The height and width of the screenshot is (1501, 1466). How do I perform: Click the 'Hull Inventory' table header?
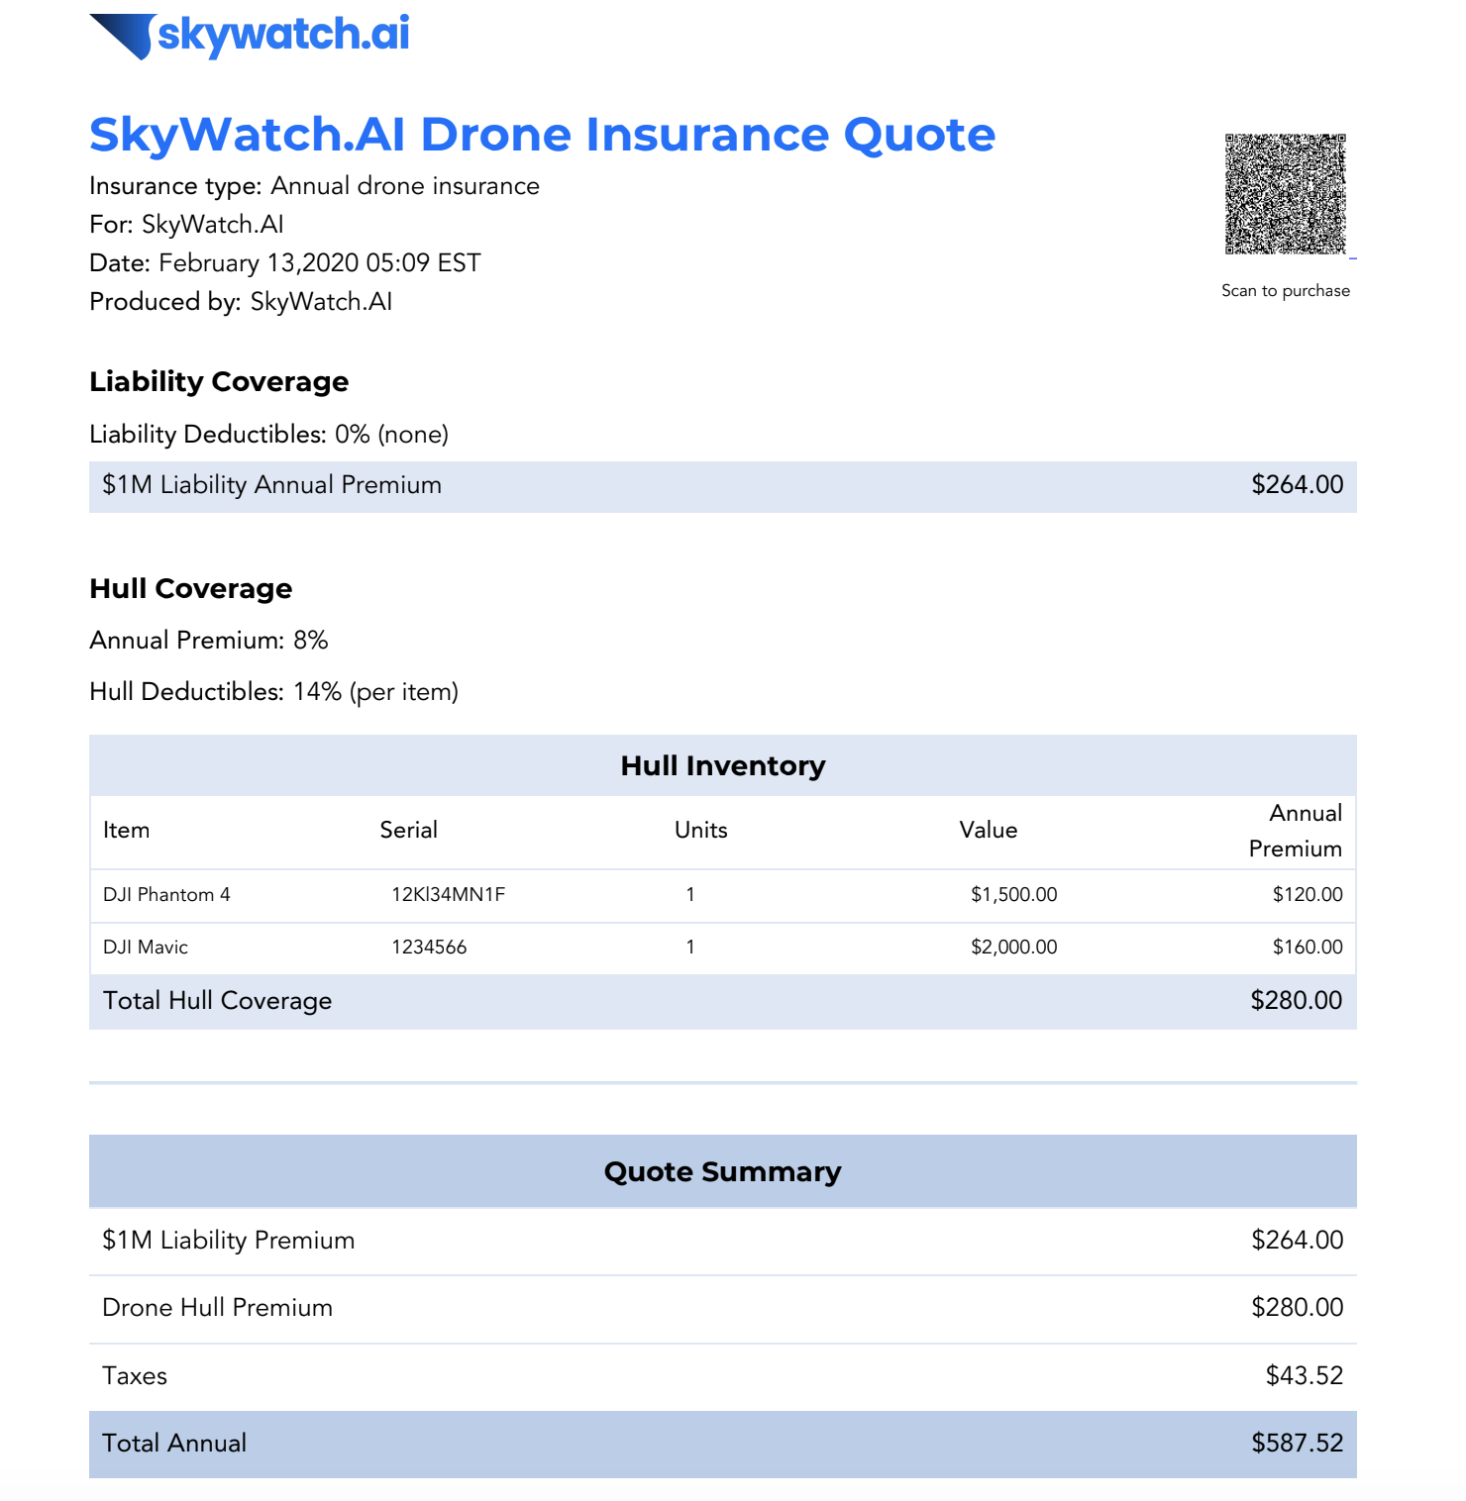tap(723, 765)
